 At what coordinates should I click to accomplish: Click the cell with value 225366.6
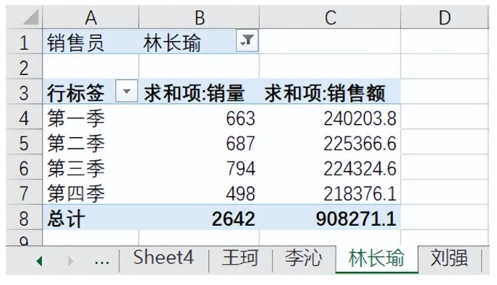[x=330, y=142]
